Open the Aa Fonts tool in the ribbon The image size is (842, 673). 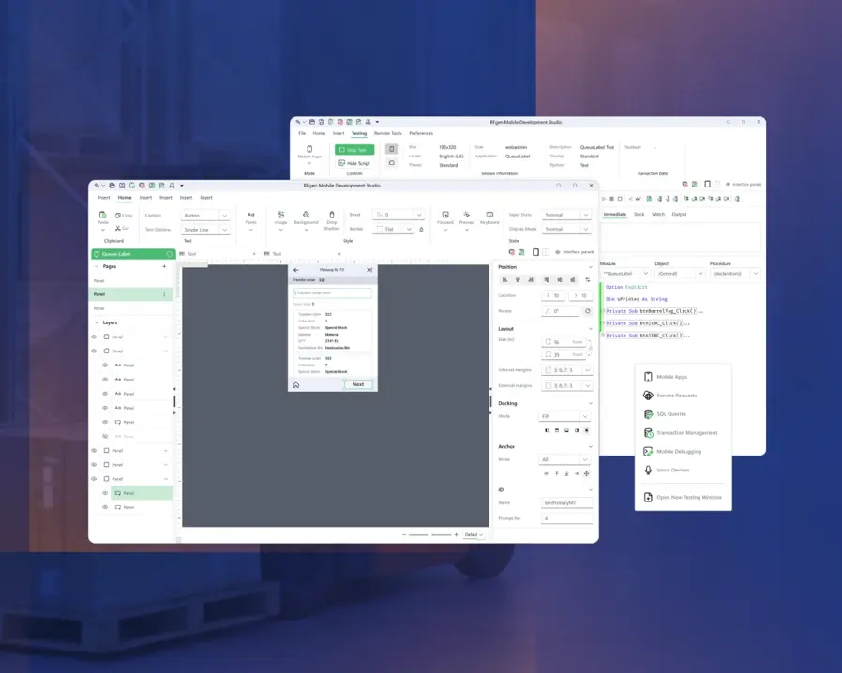tap(250, 217)
